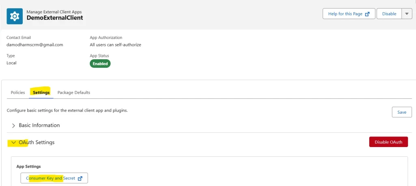Select the Settings tab
Screen dimensions: 416x186
[x=41, y=93]
